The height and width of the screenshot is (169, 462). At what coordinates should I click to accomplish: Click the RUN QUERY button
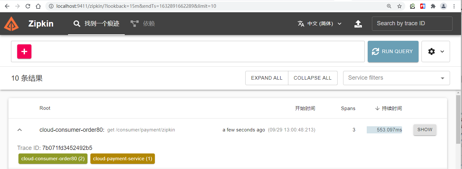[x=393, y=51]
